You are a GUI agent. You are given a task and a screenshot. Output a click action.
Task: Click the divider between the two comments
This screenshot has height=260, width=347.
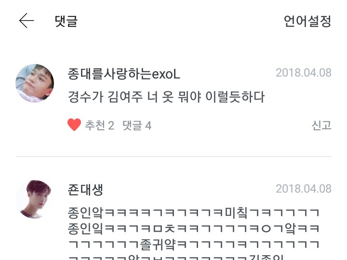click(x=173, y=156)
